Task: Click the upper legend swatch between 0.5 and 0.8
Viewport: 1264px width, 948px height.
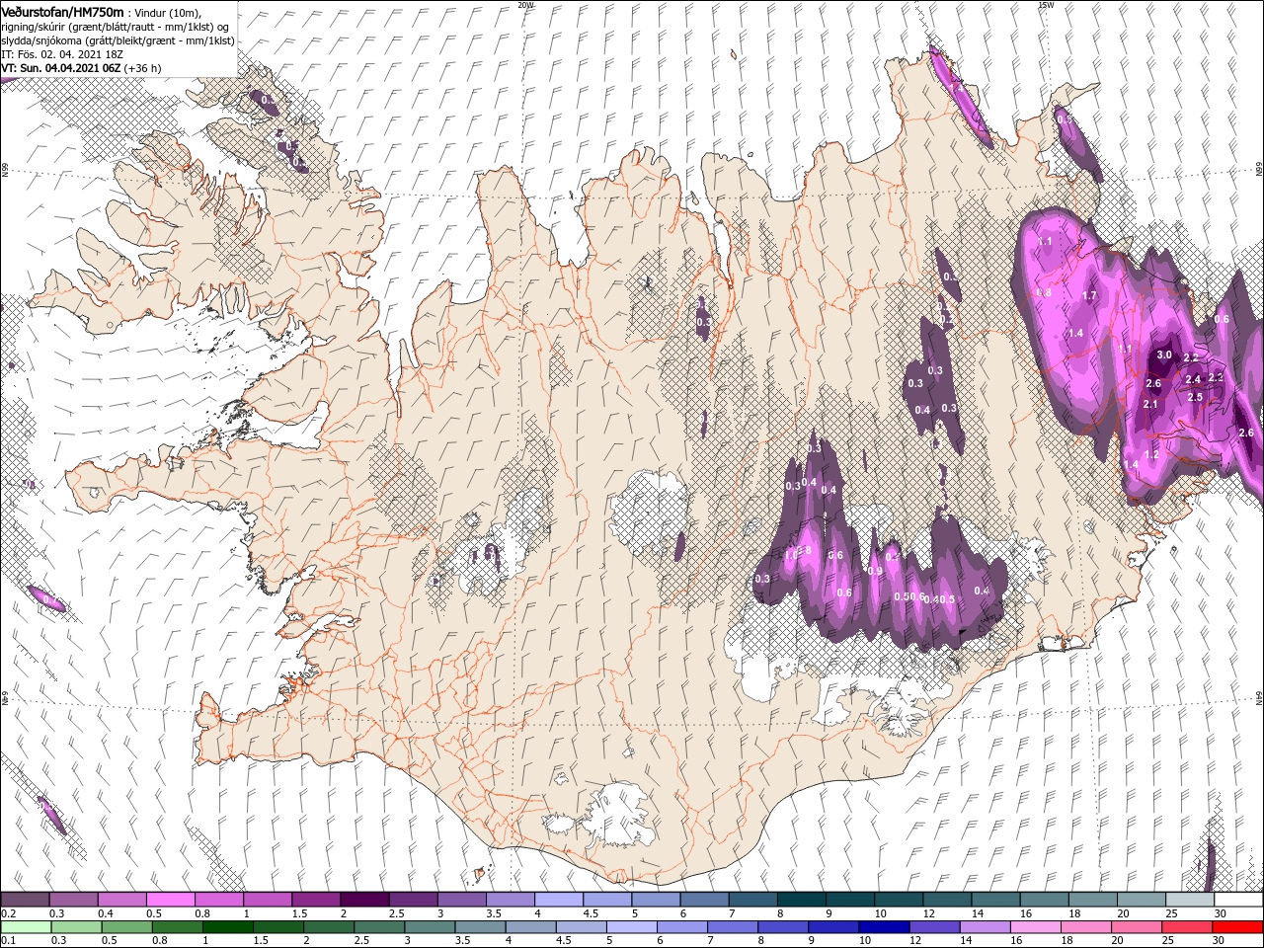Action: tap(170, 900)
